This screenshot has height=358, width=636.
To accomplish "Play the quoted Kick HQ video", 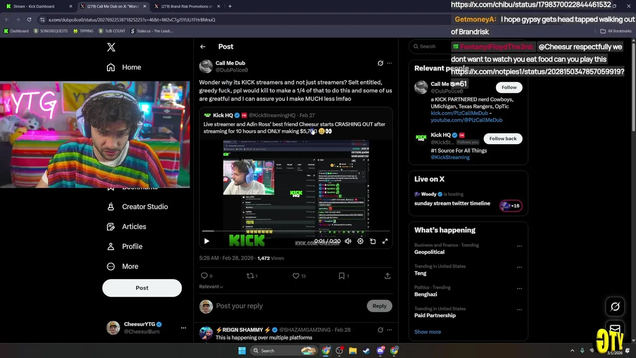I will pyautogui.click(x=207, y=241).
